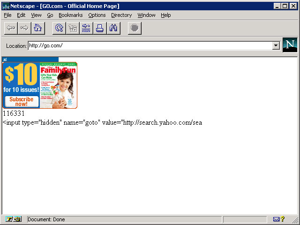Open the Directory menu
The image size is (300, 225).
(121, 15)
